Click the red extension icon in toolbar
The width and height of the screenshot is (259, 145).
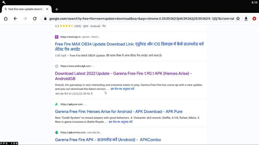pos(254,19)
